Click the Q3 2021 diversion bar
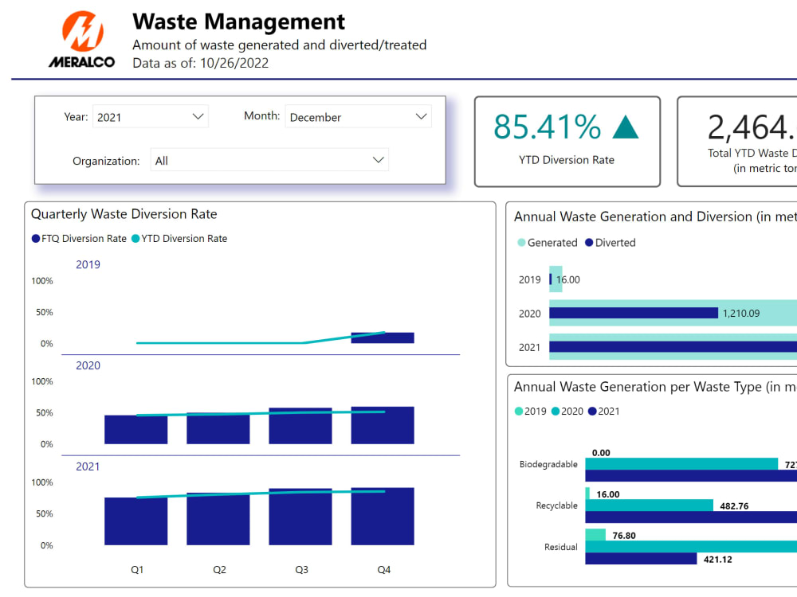 301,517
